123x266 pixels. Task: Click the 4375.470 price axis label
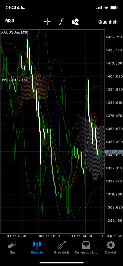pos(114,116)
